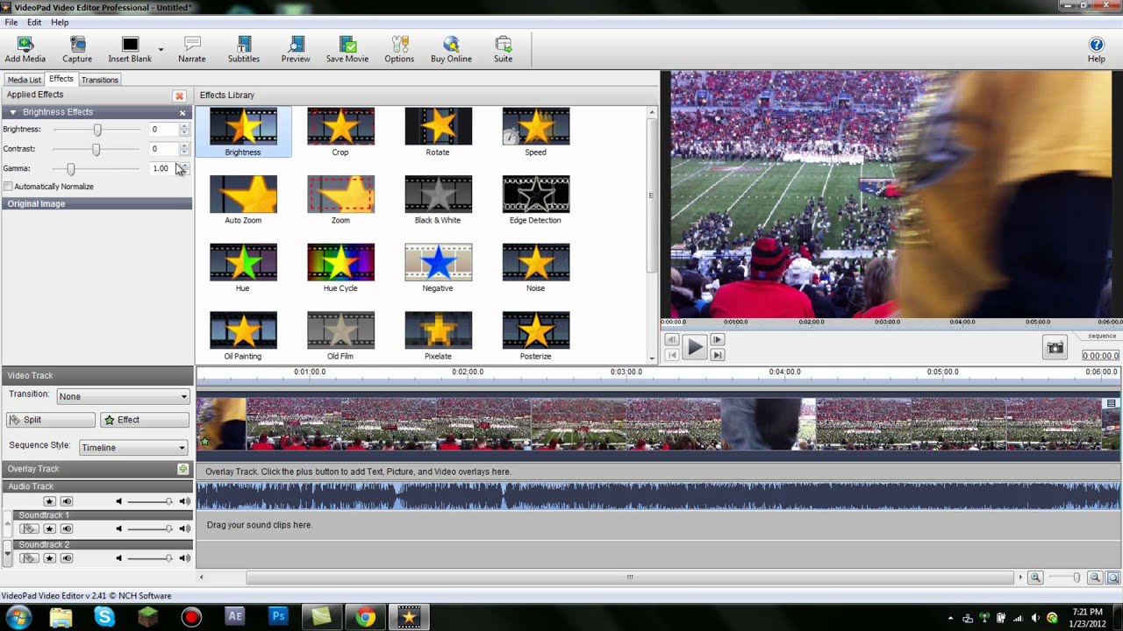Mute the Audio Track
The height and width of the screenshot is (631, 1123).
[67, 501]
